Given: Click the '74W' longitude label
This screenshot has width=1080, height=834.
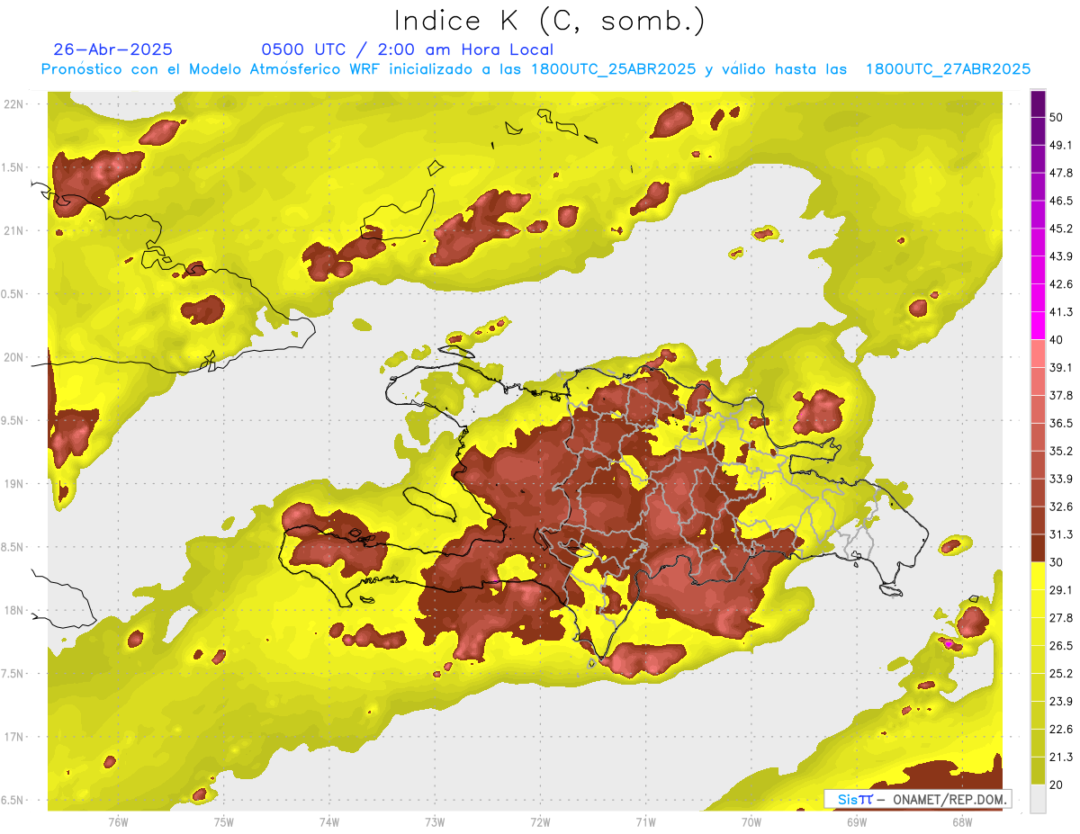Looking at the screenshot, I should point(329,821).
